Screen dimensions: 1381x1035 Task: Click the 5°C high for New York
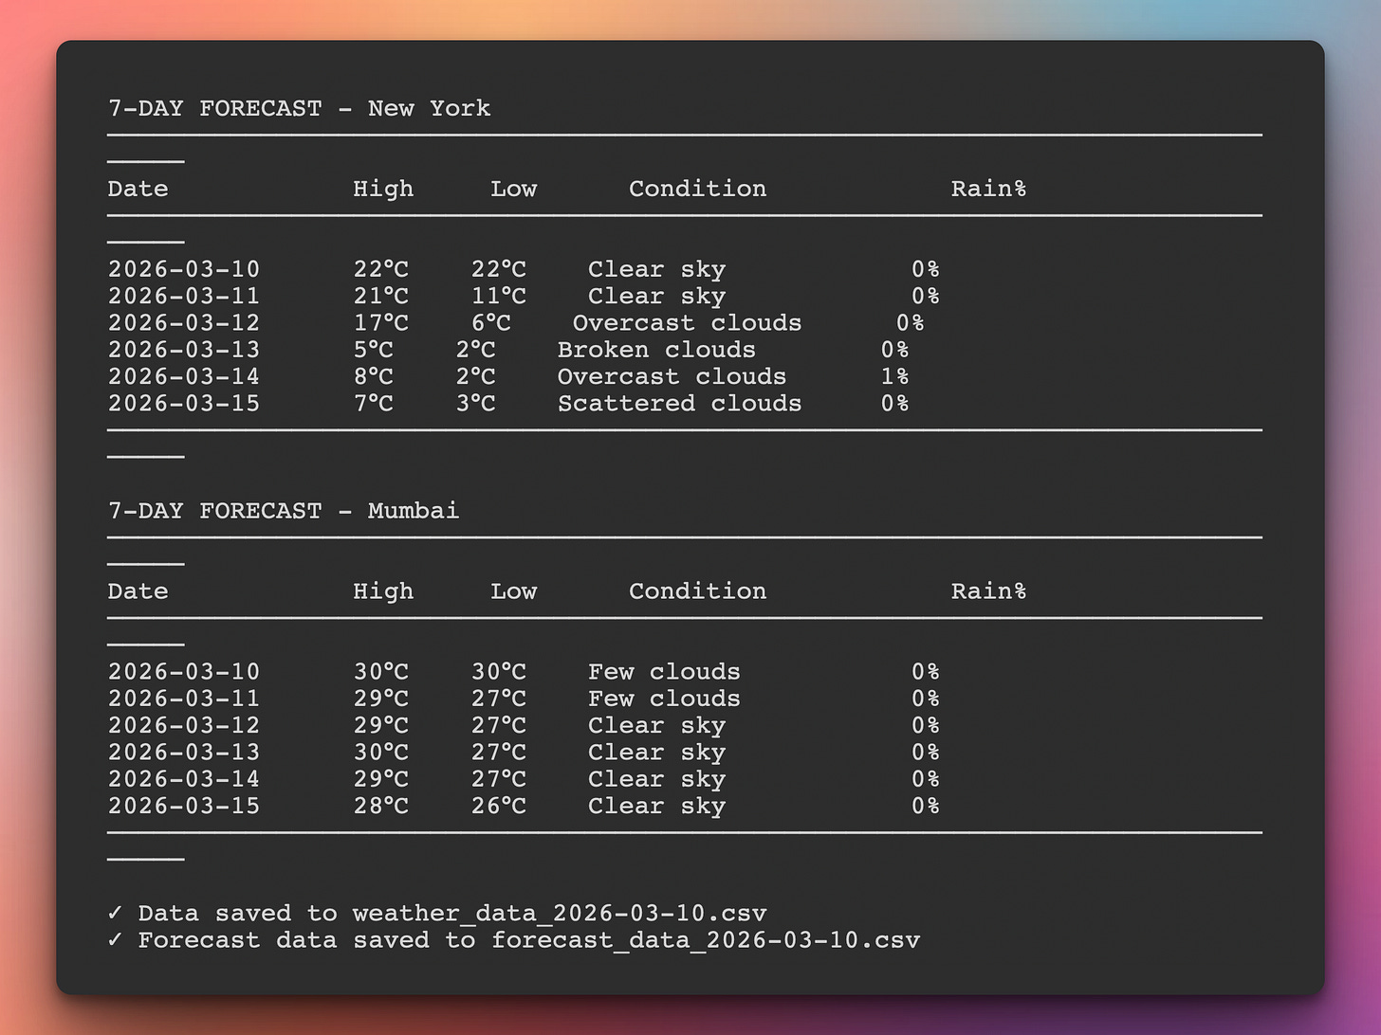[x=374, y=350]
